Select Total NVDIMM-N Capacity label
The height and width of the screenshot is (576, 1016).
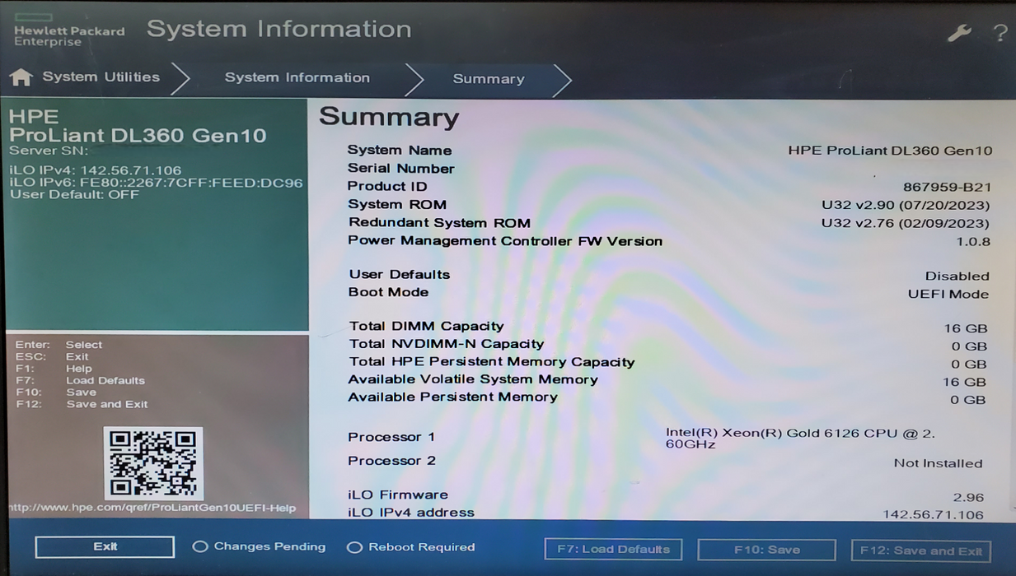click(x=447, y=344)
